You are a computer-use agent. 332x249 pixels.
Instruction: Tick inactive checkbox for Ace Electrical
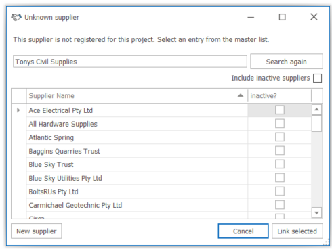tap(280, 110)
